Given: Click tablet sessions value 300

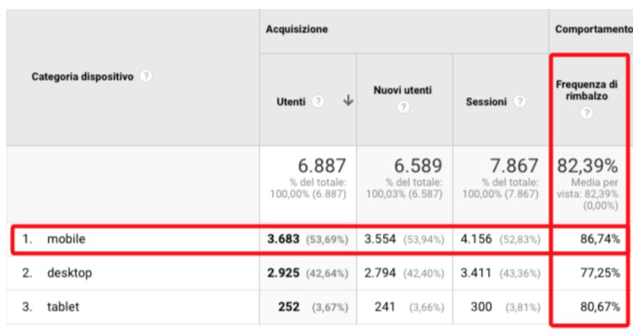Looking at the screenshot, I should point(481,307).
